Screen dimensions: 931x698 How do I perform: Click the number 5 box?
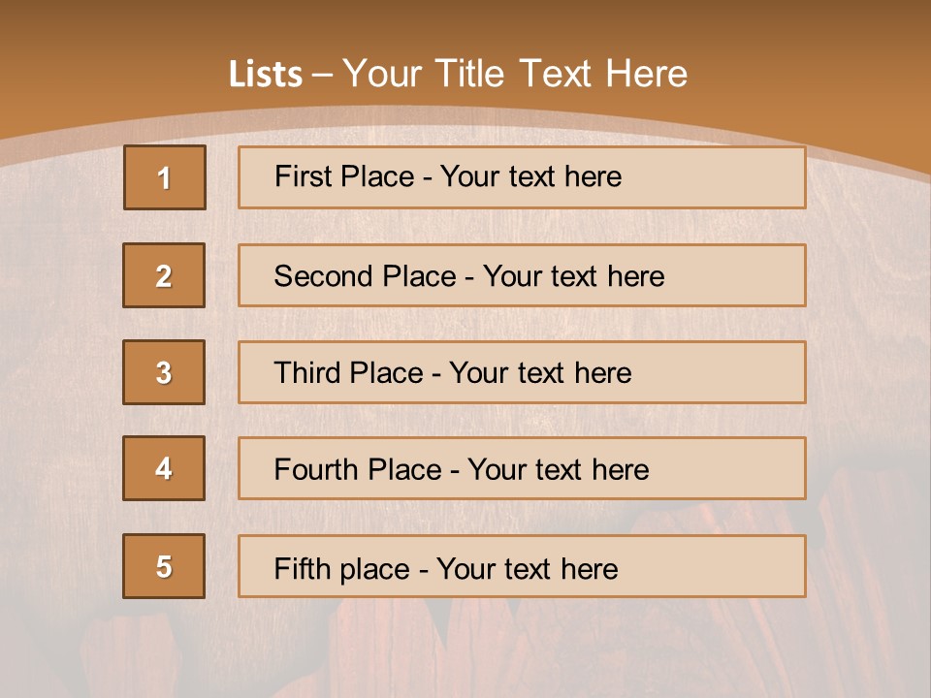coord(164,566)
